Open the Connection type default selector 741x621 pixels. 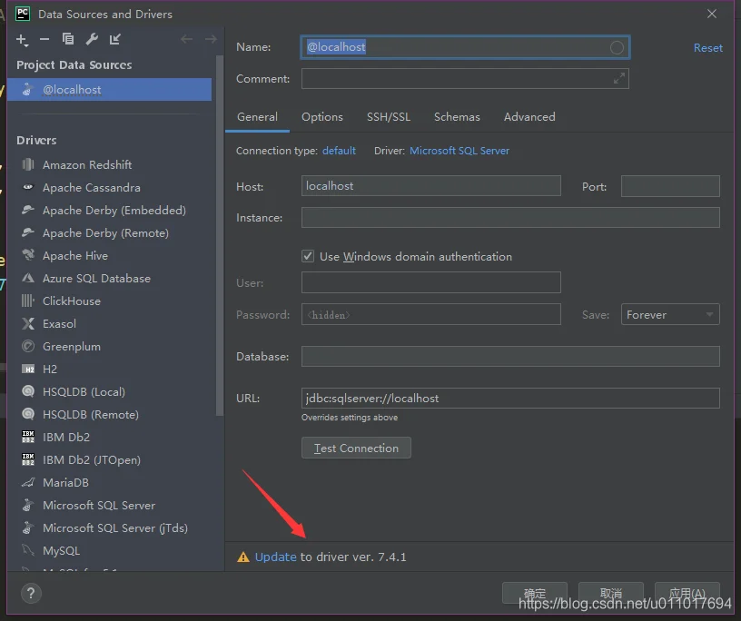tap(339, 151)
